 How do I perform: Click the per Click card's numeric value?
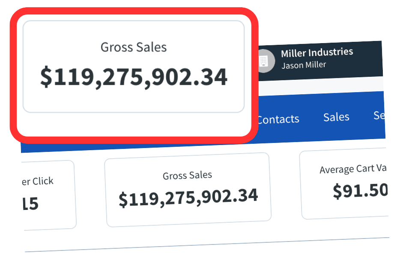coord(30,204)
